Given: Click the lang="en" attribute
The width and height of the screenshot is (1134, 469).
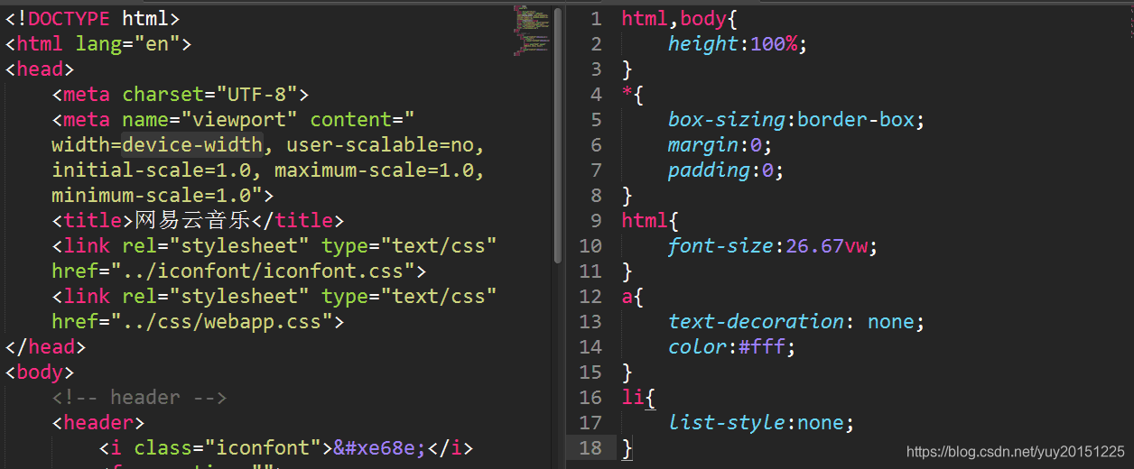Looking at the screenshot, I should tap(128, 43).
